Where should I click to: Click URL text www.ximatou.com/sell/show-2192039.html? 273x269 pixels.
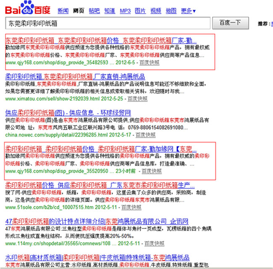[x=52, y=99]
